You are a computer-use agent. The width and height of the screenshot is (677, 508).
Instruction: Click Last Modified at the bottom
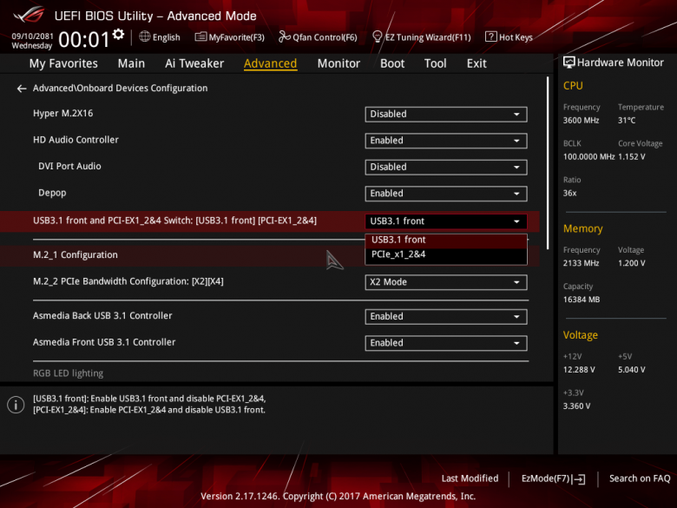470,478
